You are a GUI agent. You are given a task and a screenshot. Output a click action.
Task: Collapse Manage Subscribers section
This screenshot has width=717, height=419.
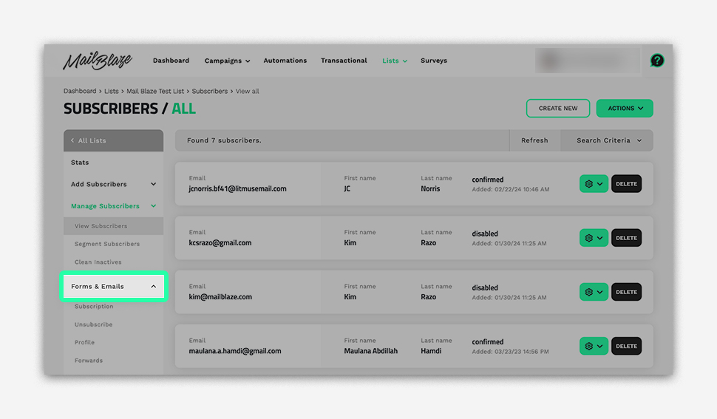point(113,206)
